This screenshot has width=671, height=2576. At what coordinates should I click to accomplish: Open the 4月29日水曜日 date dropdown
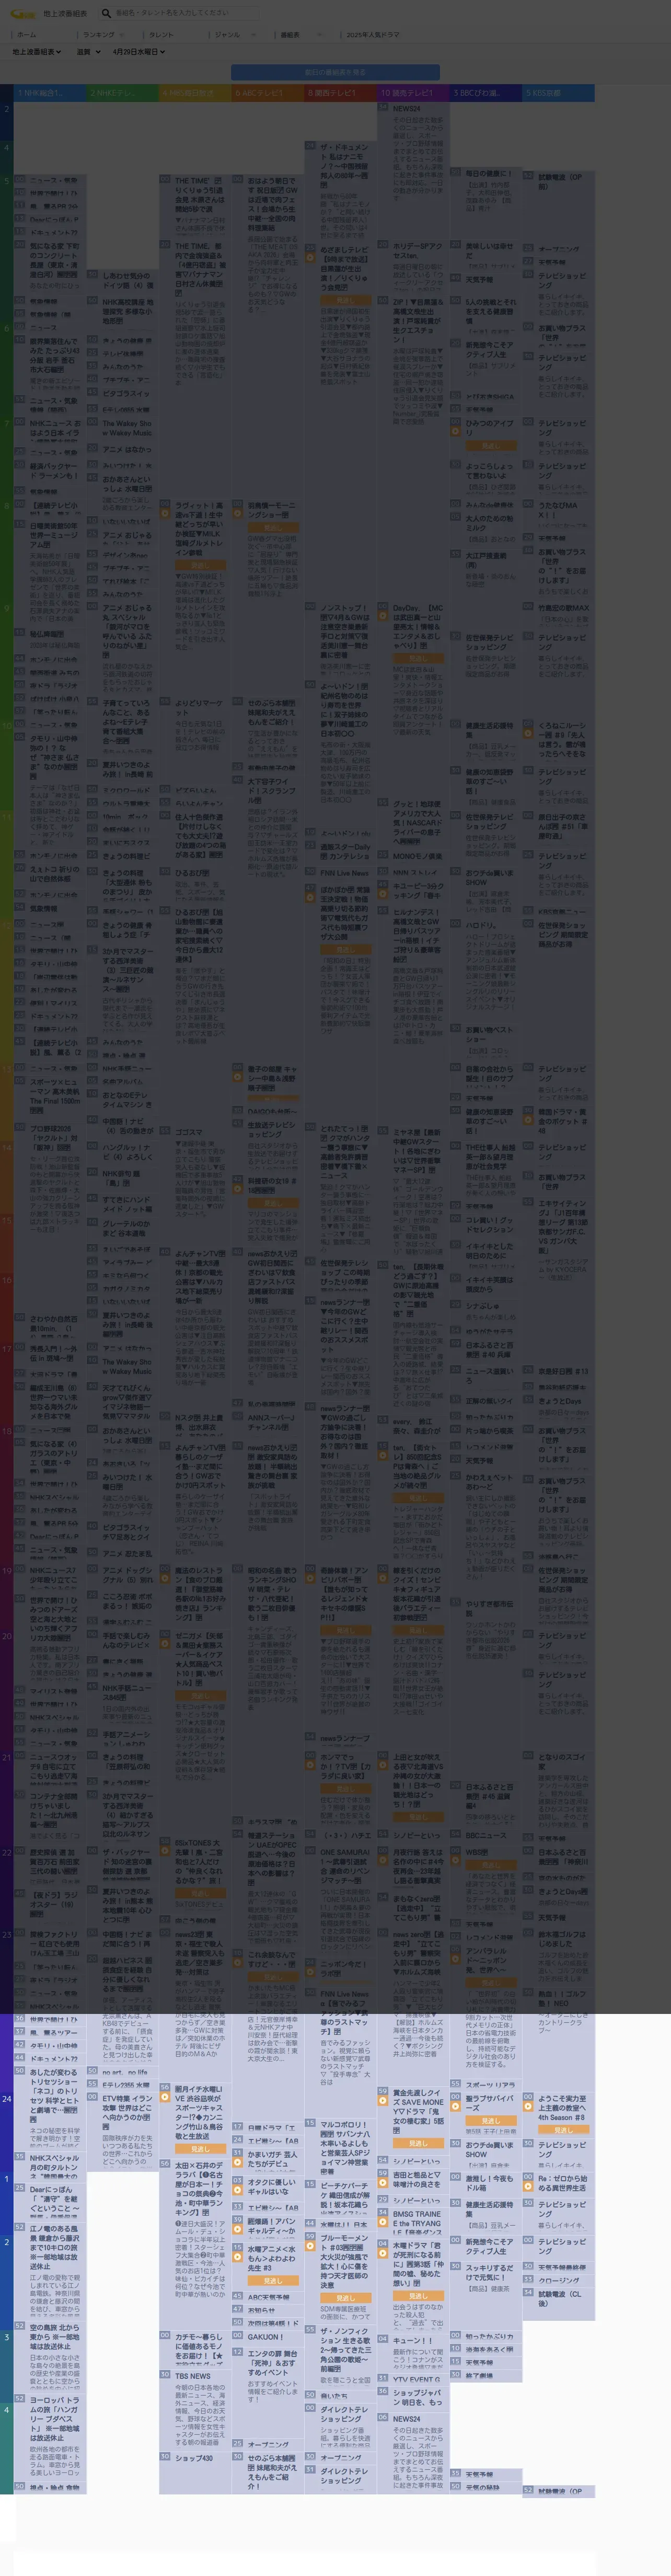pos(138,52)
